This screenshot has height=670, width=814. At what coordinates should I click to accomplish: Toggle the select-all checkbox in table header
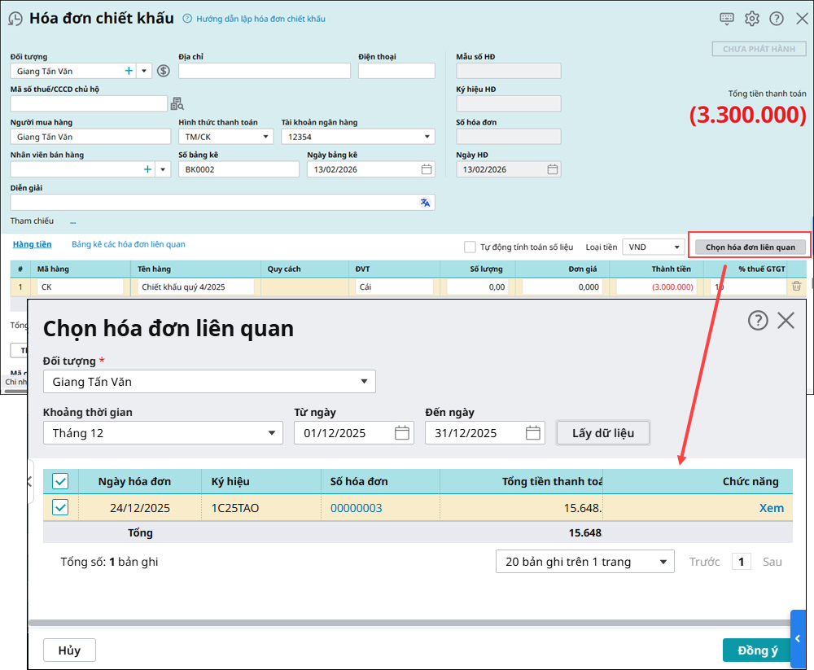60,481
